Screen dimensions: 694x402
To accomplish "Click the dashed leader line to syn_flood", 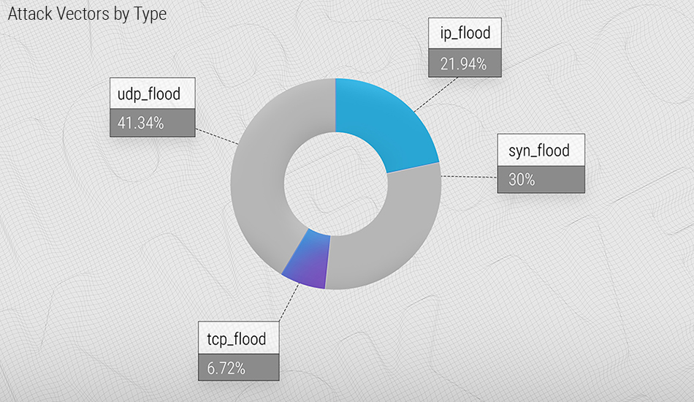I will 469,177.
